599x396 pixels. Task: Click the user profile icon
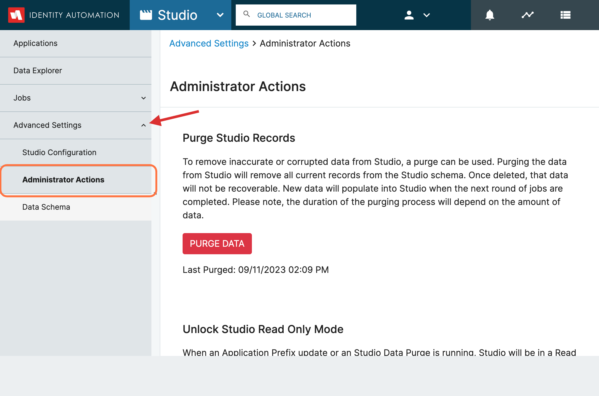click(x=409, y=15)
